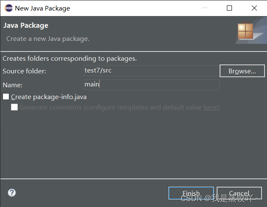Image resolution: width=267 pixels, height=207 pixels.
Task: Close the New Java Package dialog
Action: click(x=254, y=8)
